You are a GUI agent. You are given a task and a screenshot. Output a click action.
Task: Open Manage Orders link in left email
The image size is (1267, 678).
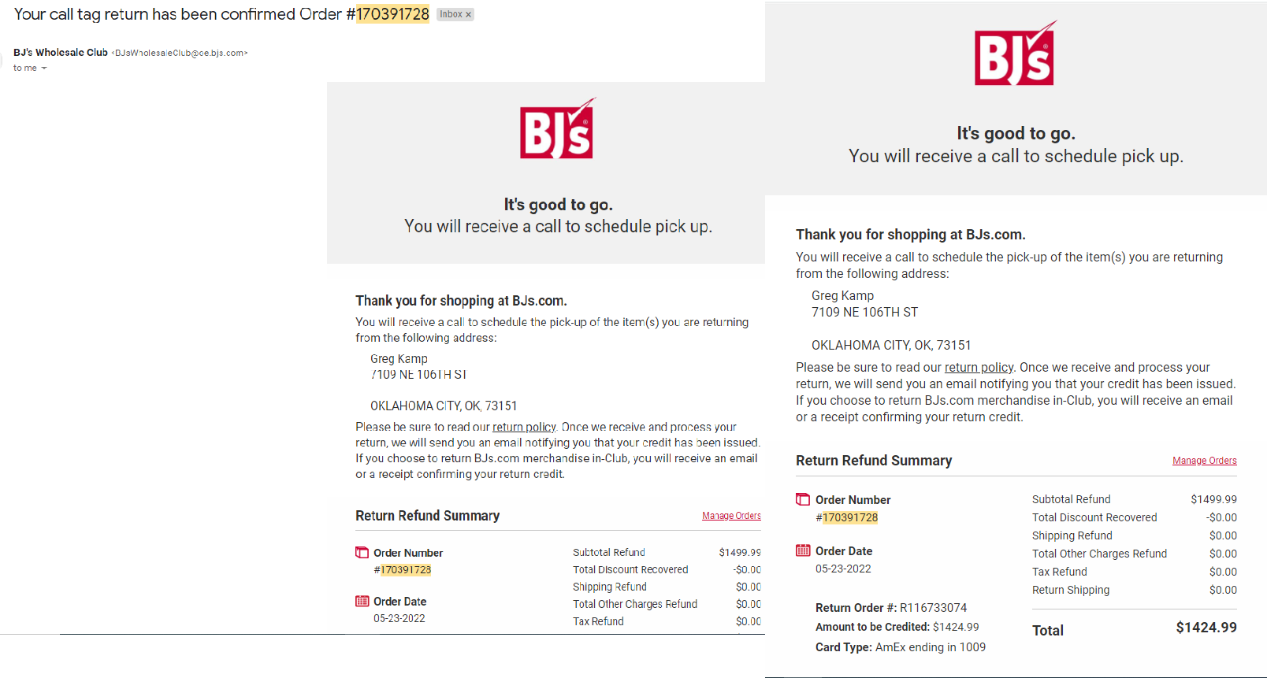(x=731, y=516)
